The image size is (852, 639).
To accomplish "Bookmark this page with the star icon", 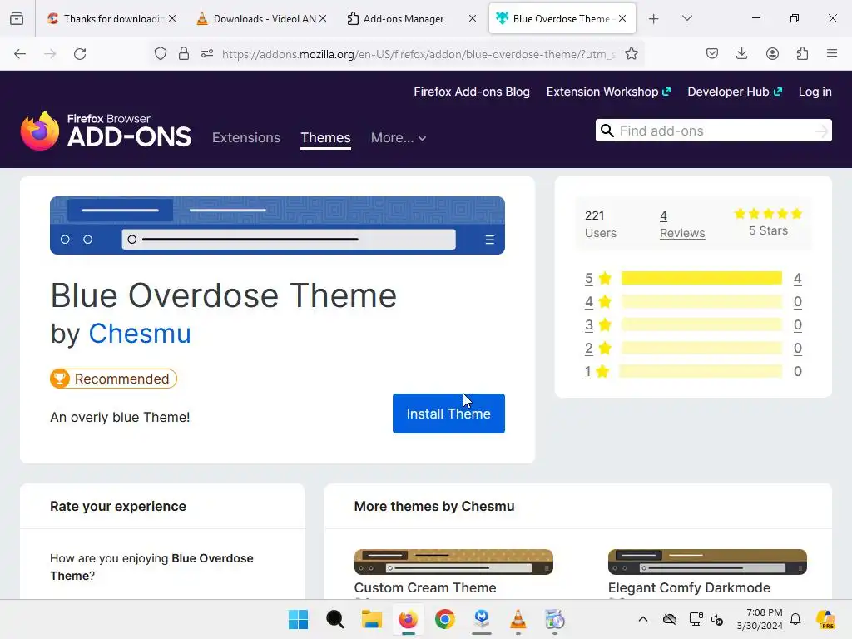I will click(631, 54).
